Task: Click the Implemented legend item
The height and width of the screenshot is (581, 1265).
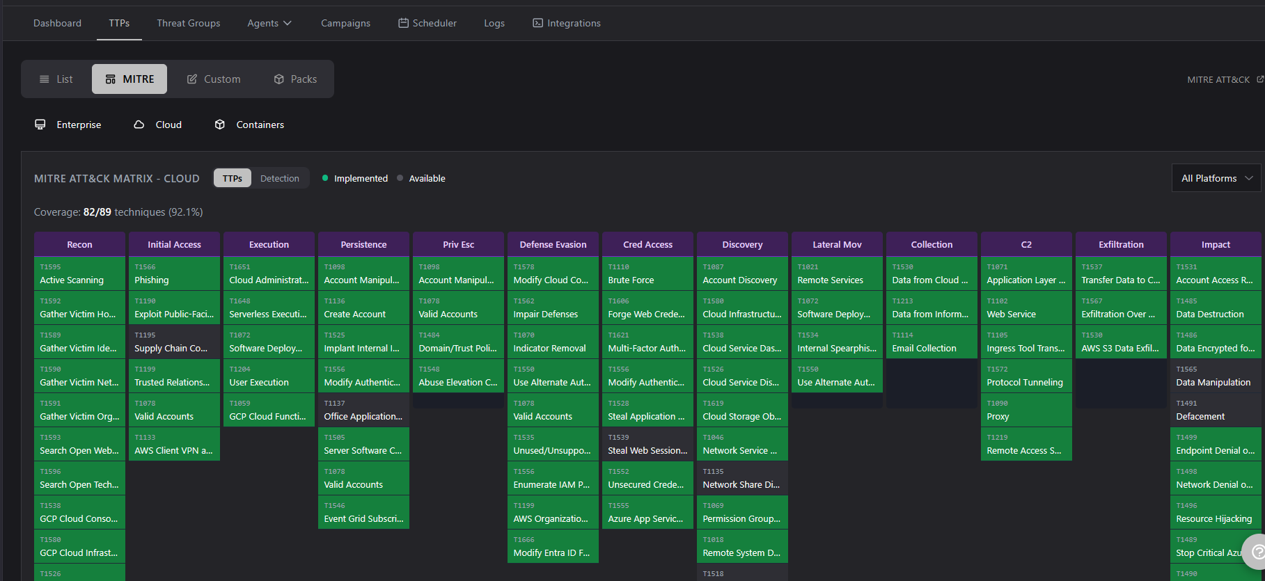Action: tap(355, 178)
